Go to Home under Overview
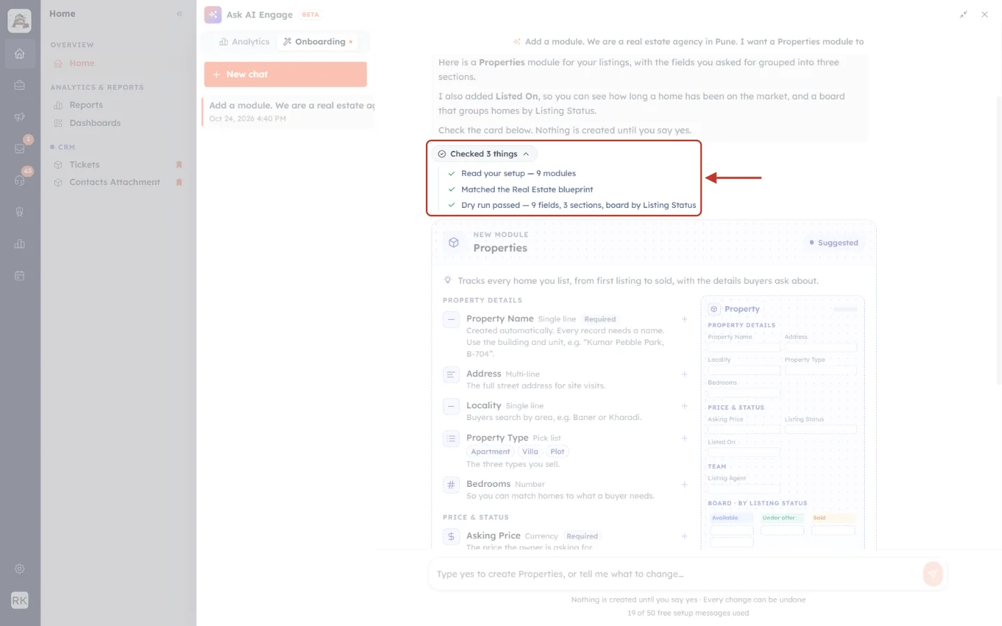 click(x=82, y=63)
